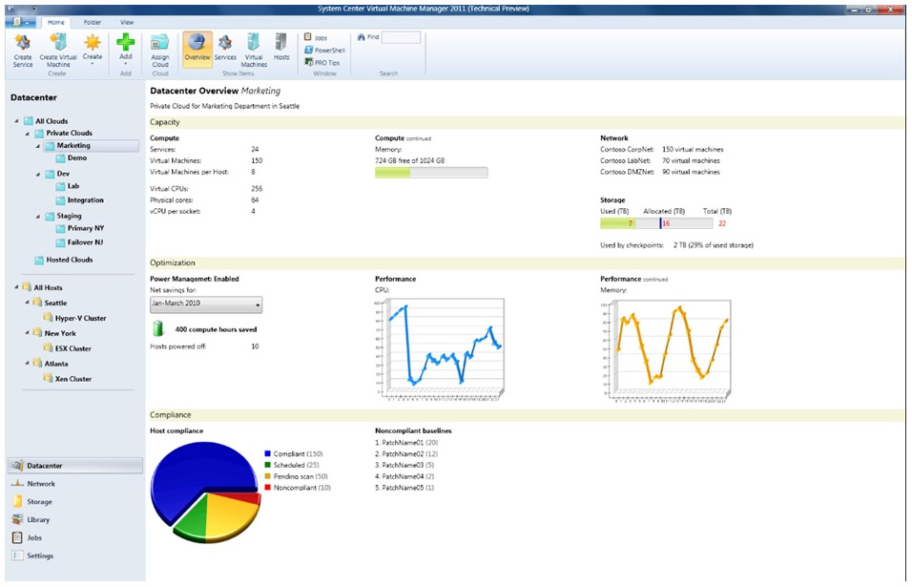This screenshot has width=912, height=587.
Task: Show Services view from ribbon
Action: 225,48
